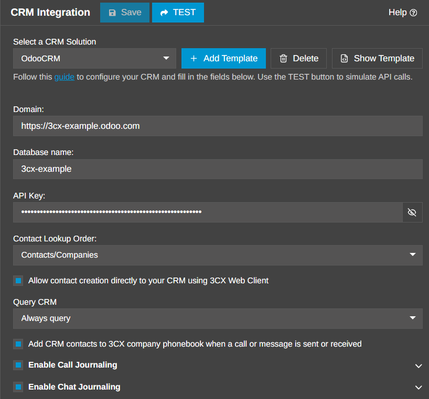429x399 pixels.
Task: Expand the Call Journaling section chevron
Action: tap(419, 366)
